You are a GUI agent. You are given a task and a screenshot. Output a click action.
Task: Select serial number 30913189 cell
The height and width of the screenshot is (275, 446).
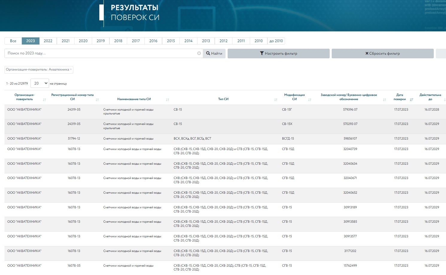[x=350, y=207]
